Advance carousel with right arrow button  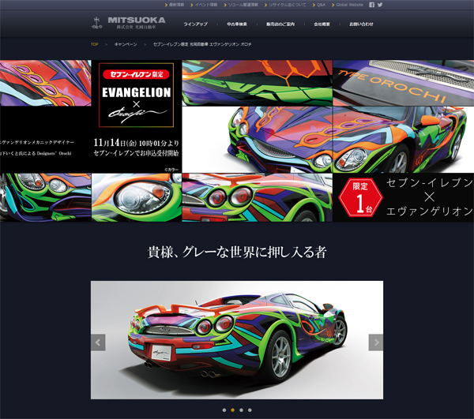[x=376, y=342]
